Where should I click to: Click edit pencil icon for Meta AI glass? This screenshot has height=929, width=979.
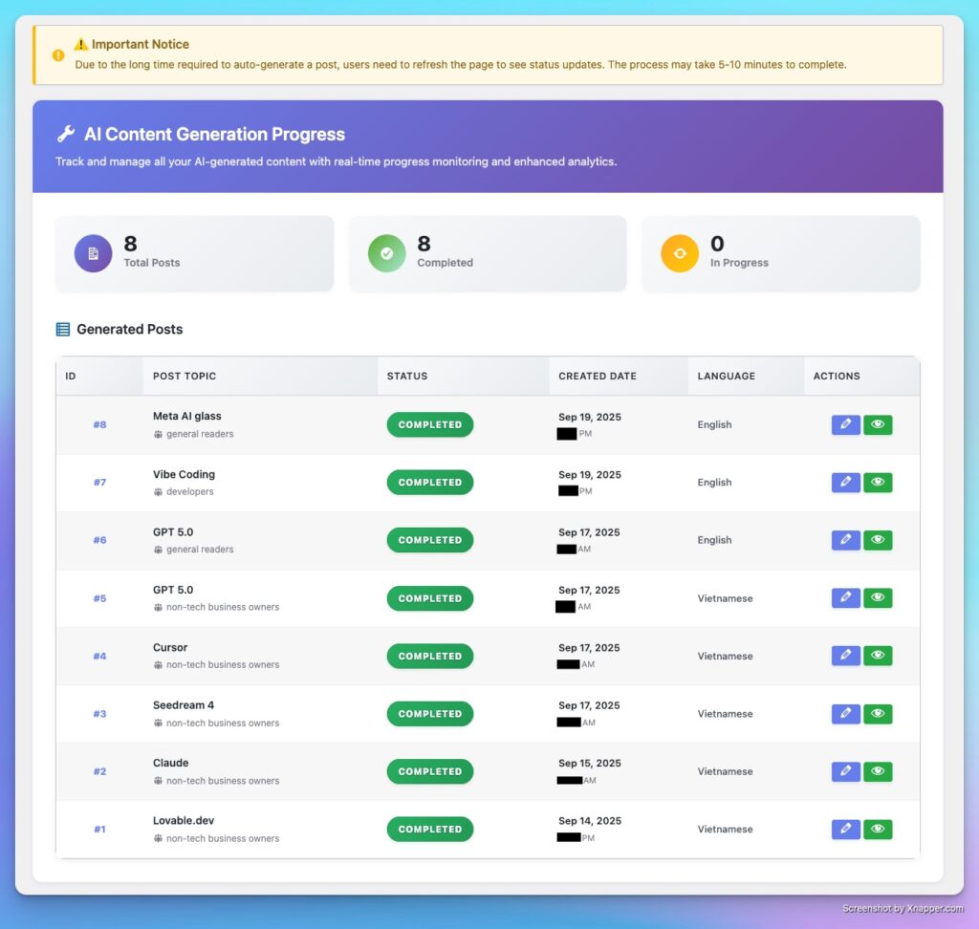tap(845, 425)
